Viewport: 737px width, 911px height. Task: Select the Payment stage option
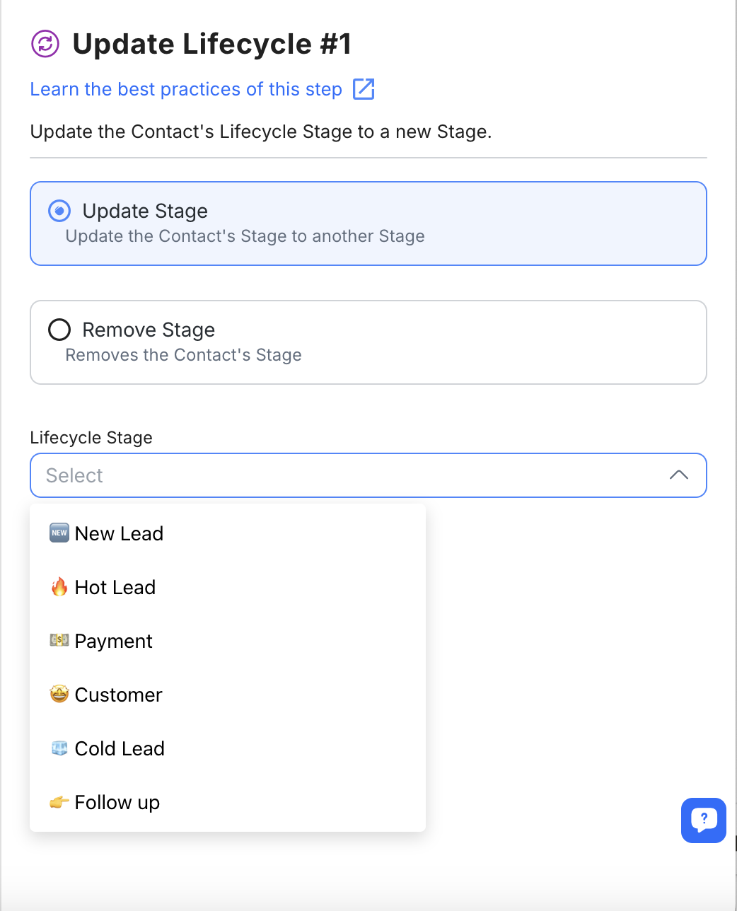(114, 641)
